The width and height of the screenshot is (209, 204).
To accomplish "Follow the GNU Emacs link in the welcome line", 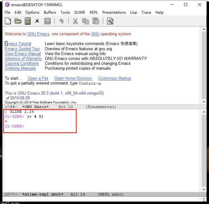I will point(39,34).
